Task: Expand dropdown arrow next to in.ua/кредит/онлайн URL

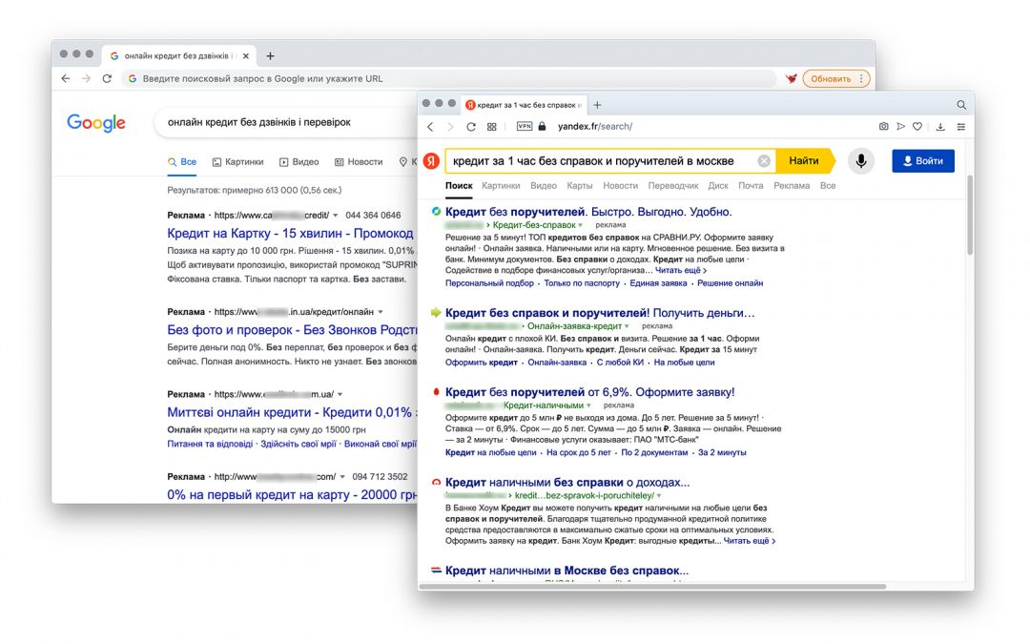Action: tap(381, 312)
